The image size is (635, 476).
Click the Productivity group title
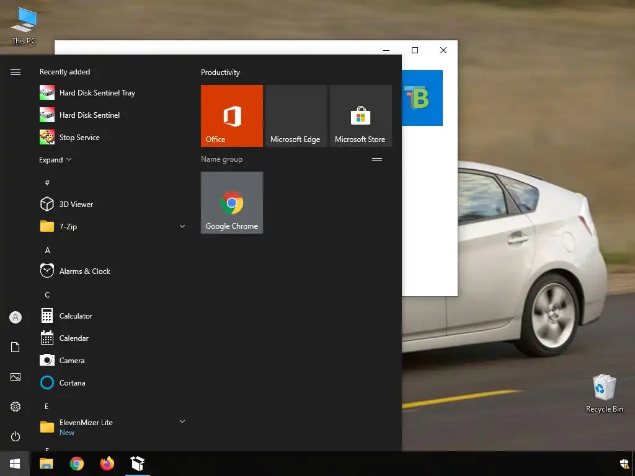point(220,73)
